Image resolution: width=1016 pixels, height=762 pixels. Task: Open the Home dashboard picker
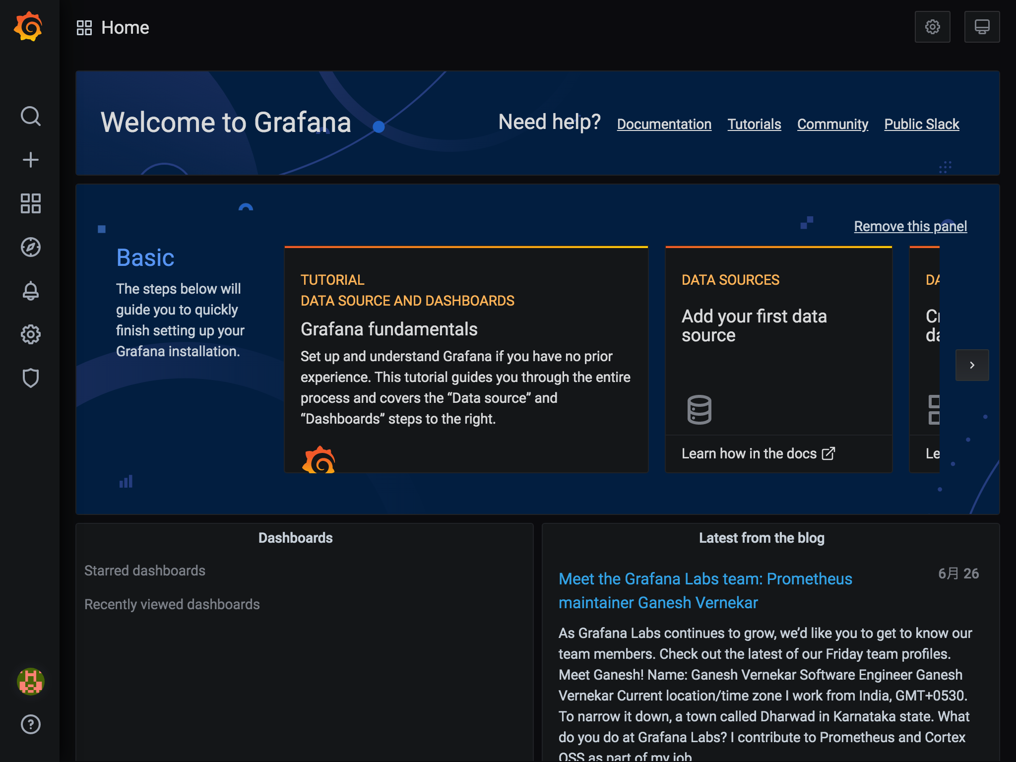point(113,28)
